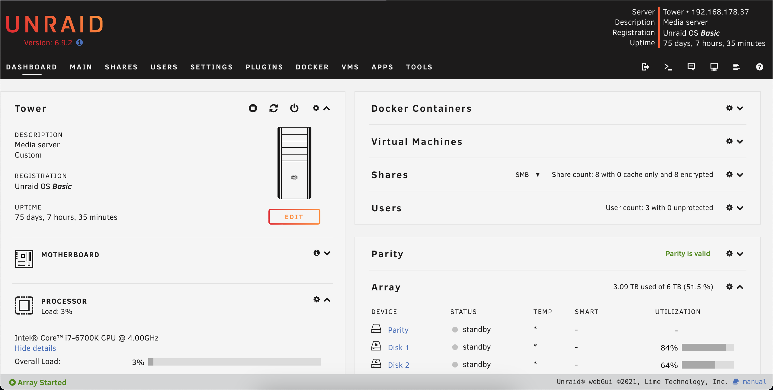This screenshot has height=390, width=773.
Task: Switch to the Main tab
Action: [81, 67]
